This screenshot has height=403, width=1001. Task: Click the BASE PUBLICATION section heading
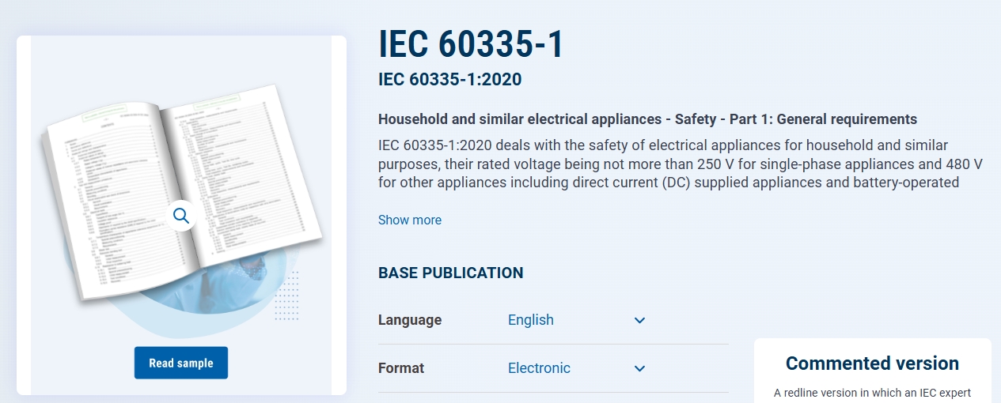(x=450, y=273)
